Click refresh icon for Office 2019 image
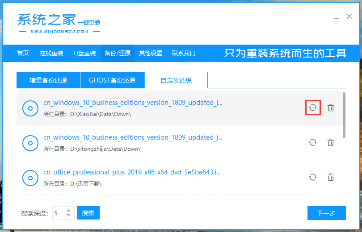Viewport: 362px width, 232px height. (x=313, y=177)
